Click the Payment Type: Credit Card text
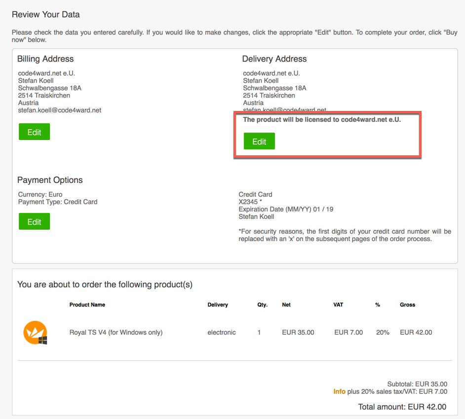 (57, 202)
